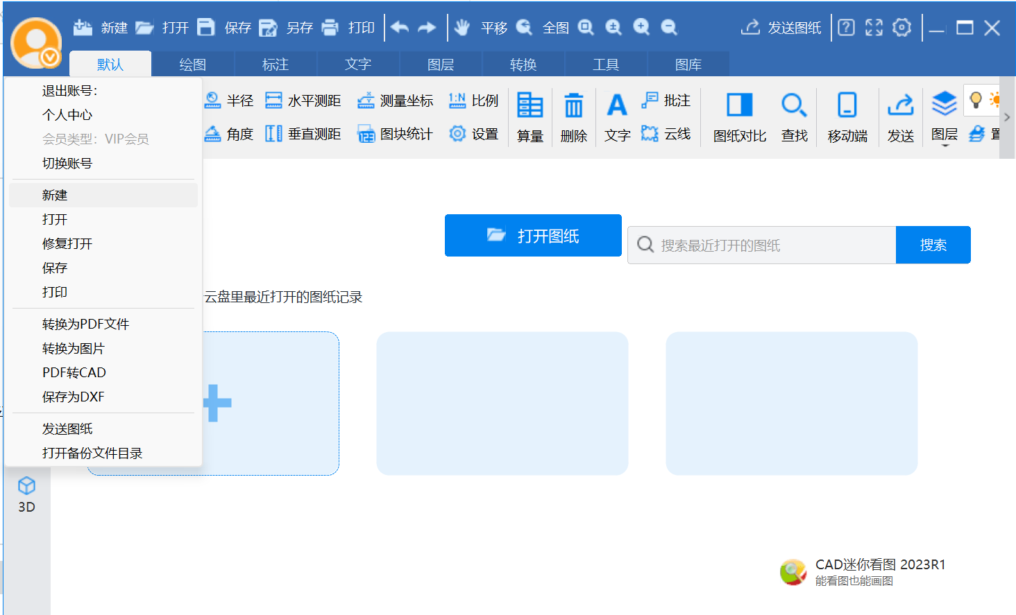
Task: Click the 查找 search tool in ribbon
Action: 794,117
